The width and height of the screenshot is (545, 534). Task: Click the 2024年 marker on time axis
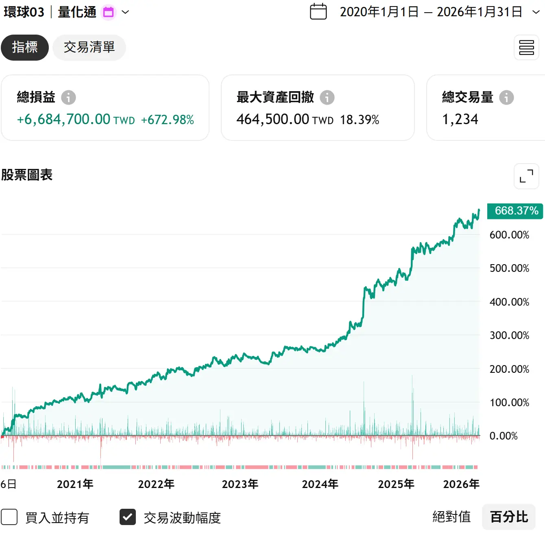[x=320, y=484]
